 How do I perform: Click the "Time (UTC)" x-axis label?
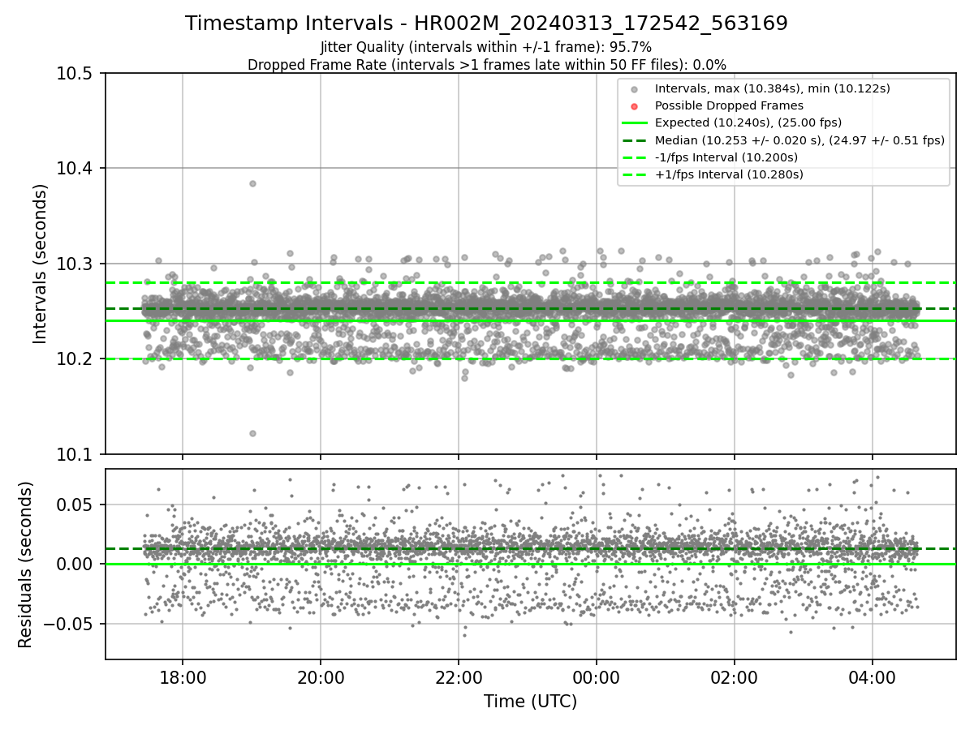tap(530, 702)
